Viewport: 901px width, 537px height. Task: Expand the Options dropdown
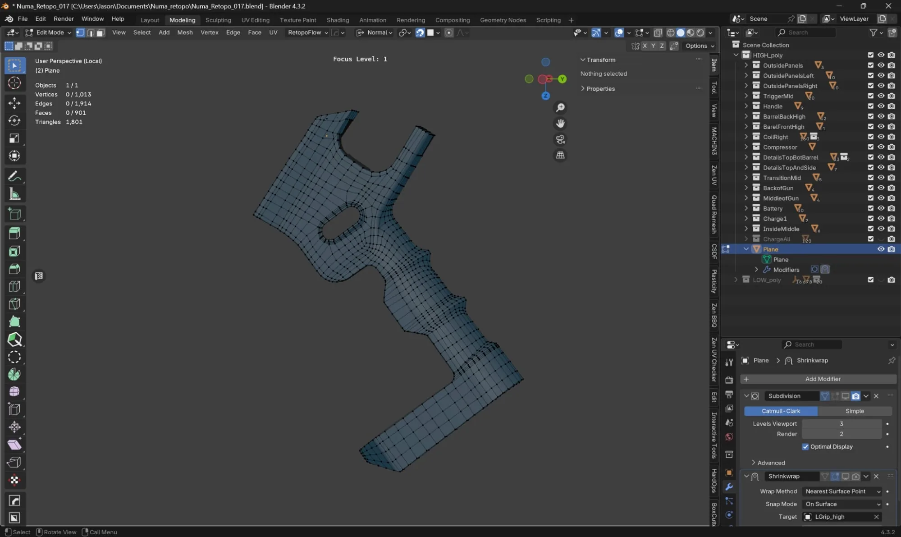700,46
